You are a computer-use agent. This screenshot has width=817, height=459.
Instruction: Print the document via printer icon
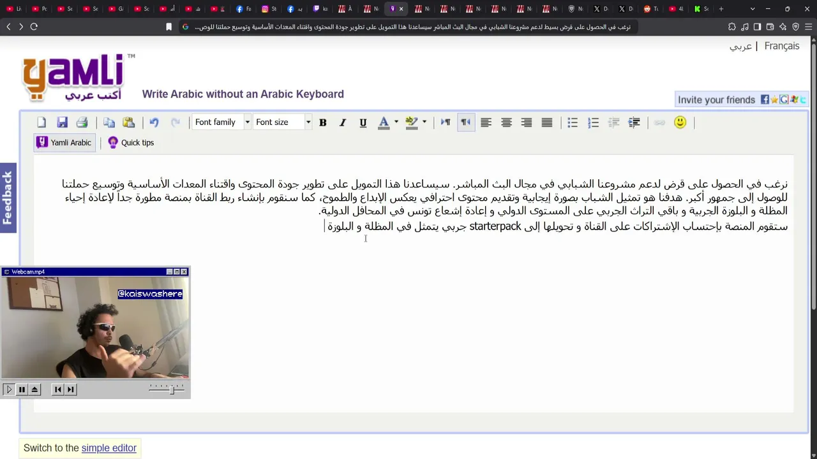coord(82,122)
